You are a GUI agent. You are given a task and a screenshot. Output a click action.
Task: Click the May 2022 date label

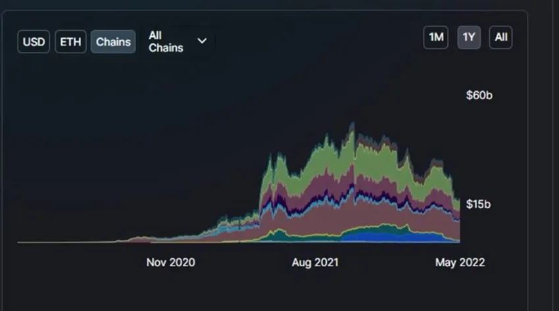pos(460,262)
